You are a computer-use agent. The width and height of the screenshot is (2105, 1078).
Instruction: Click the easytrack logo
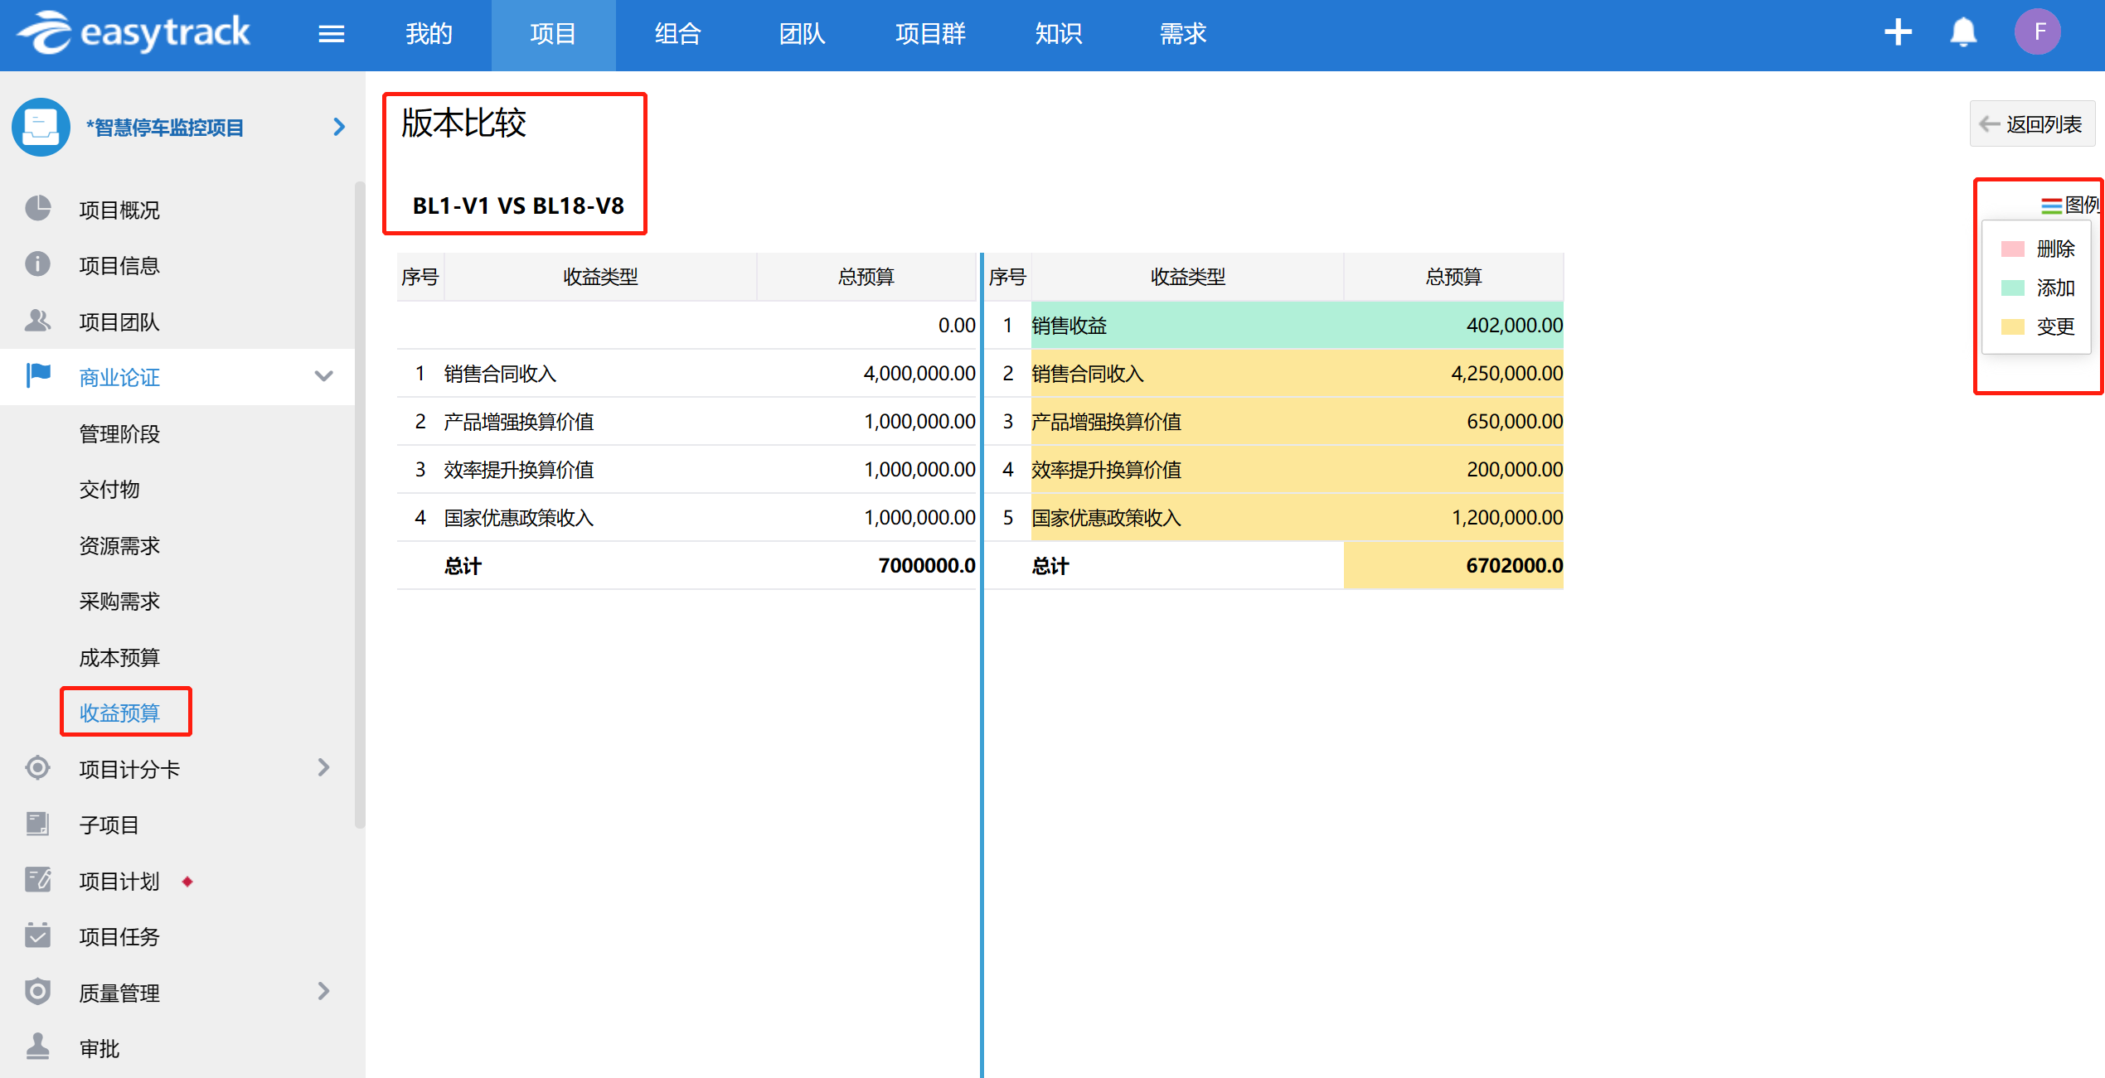[x=133, y=33]
